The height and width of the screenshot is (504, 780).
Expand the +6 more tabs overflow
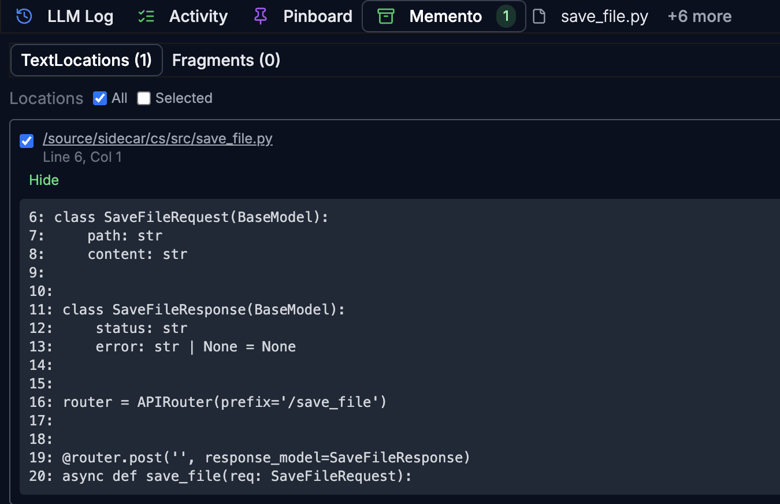(699, 16)
